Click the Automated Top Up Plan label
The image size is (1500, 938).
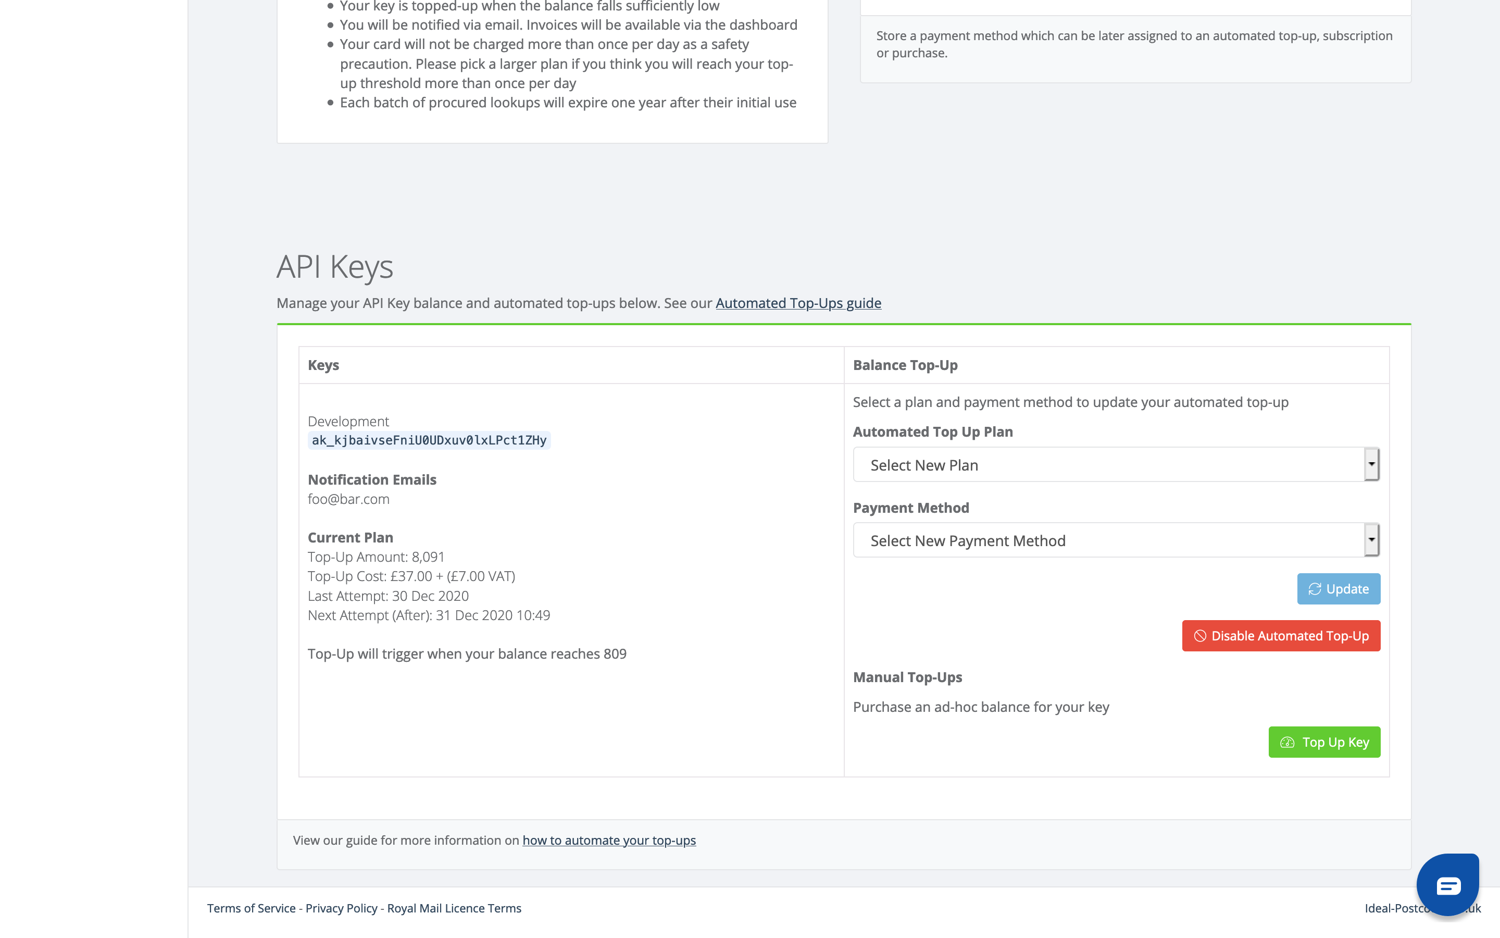pos(933,432)
